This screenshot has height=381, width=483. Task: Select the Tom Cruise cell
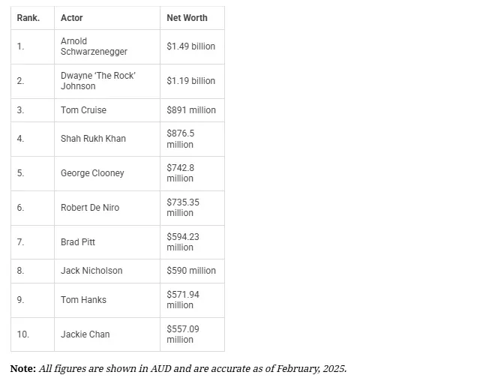83,110
